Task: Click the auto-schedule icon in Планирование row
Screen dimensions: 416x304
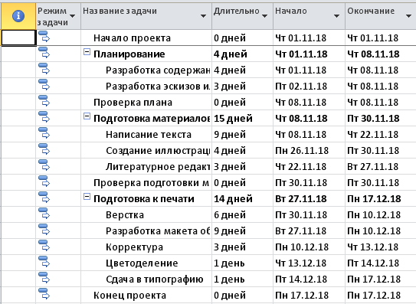Action: point(44,53)
